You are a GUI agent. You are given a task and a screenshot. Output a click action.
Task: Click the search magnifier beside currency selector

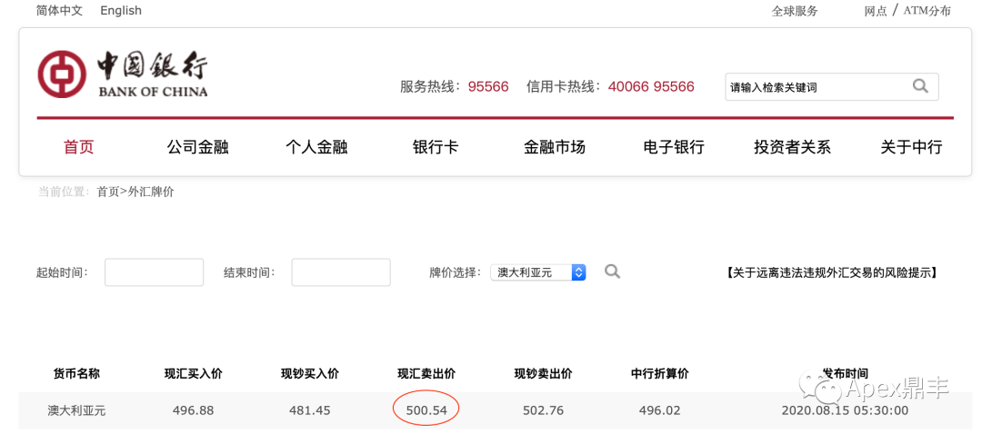tap(612, 271)
